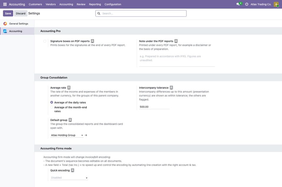
Task: Click the Accounting Pro section heading
Action: (50, 31)
